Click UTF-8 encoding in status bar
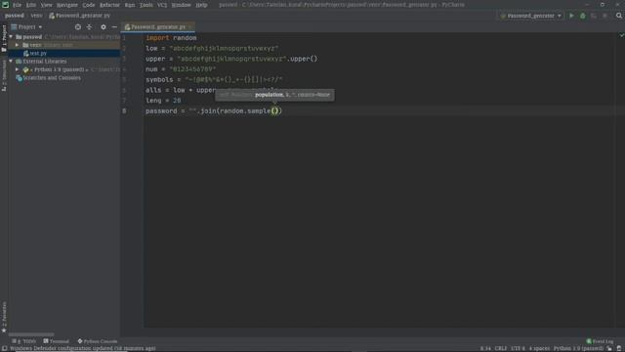This screenshot has width=625, height=352. point(518,348)
